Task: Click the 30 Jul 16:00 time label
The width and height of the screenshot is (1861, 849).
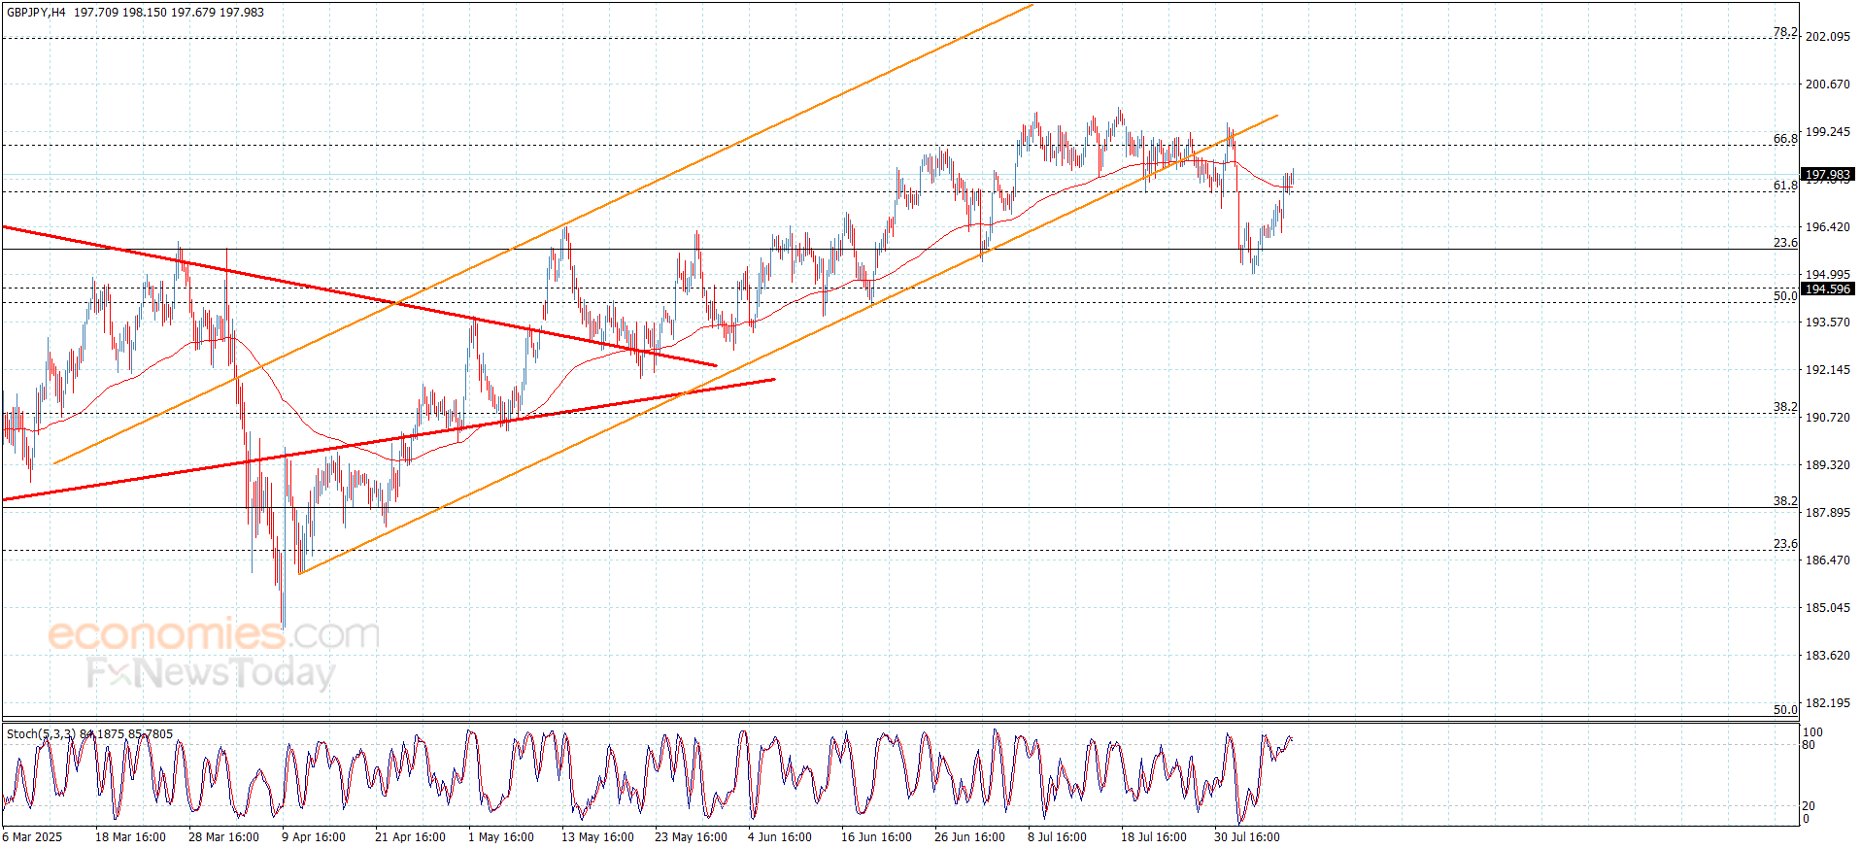Action: pyautogui.click(x=1246, y=837)
